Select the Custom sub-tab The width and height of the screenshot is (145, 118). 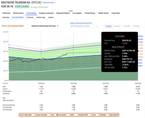coord(51,17)
